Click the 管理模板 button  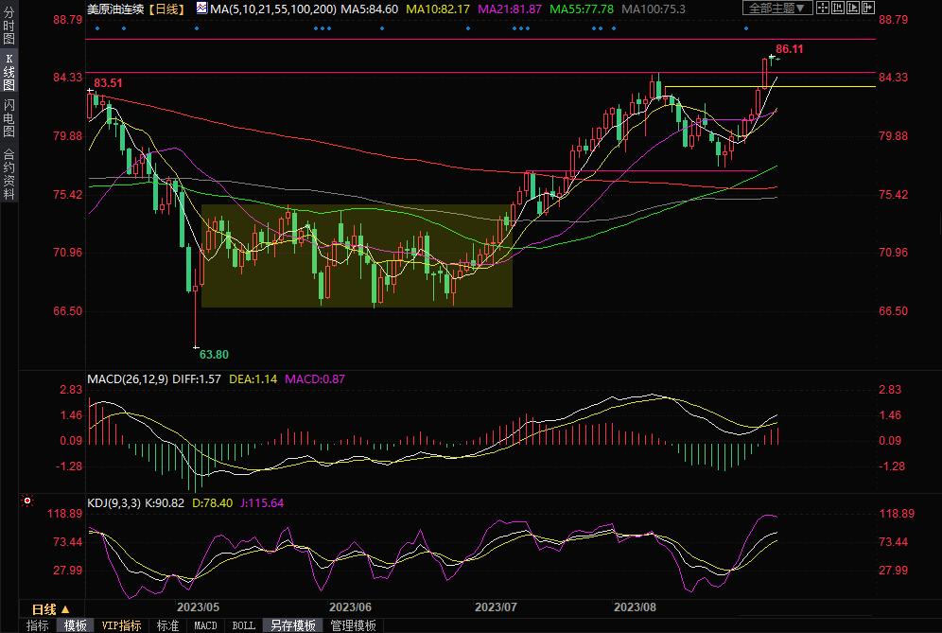tap(353, 625)
